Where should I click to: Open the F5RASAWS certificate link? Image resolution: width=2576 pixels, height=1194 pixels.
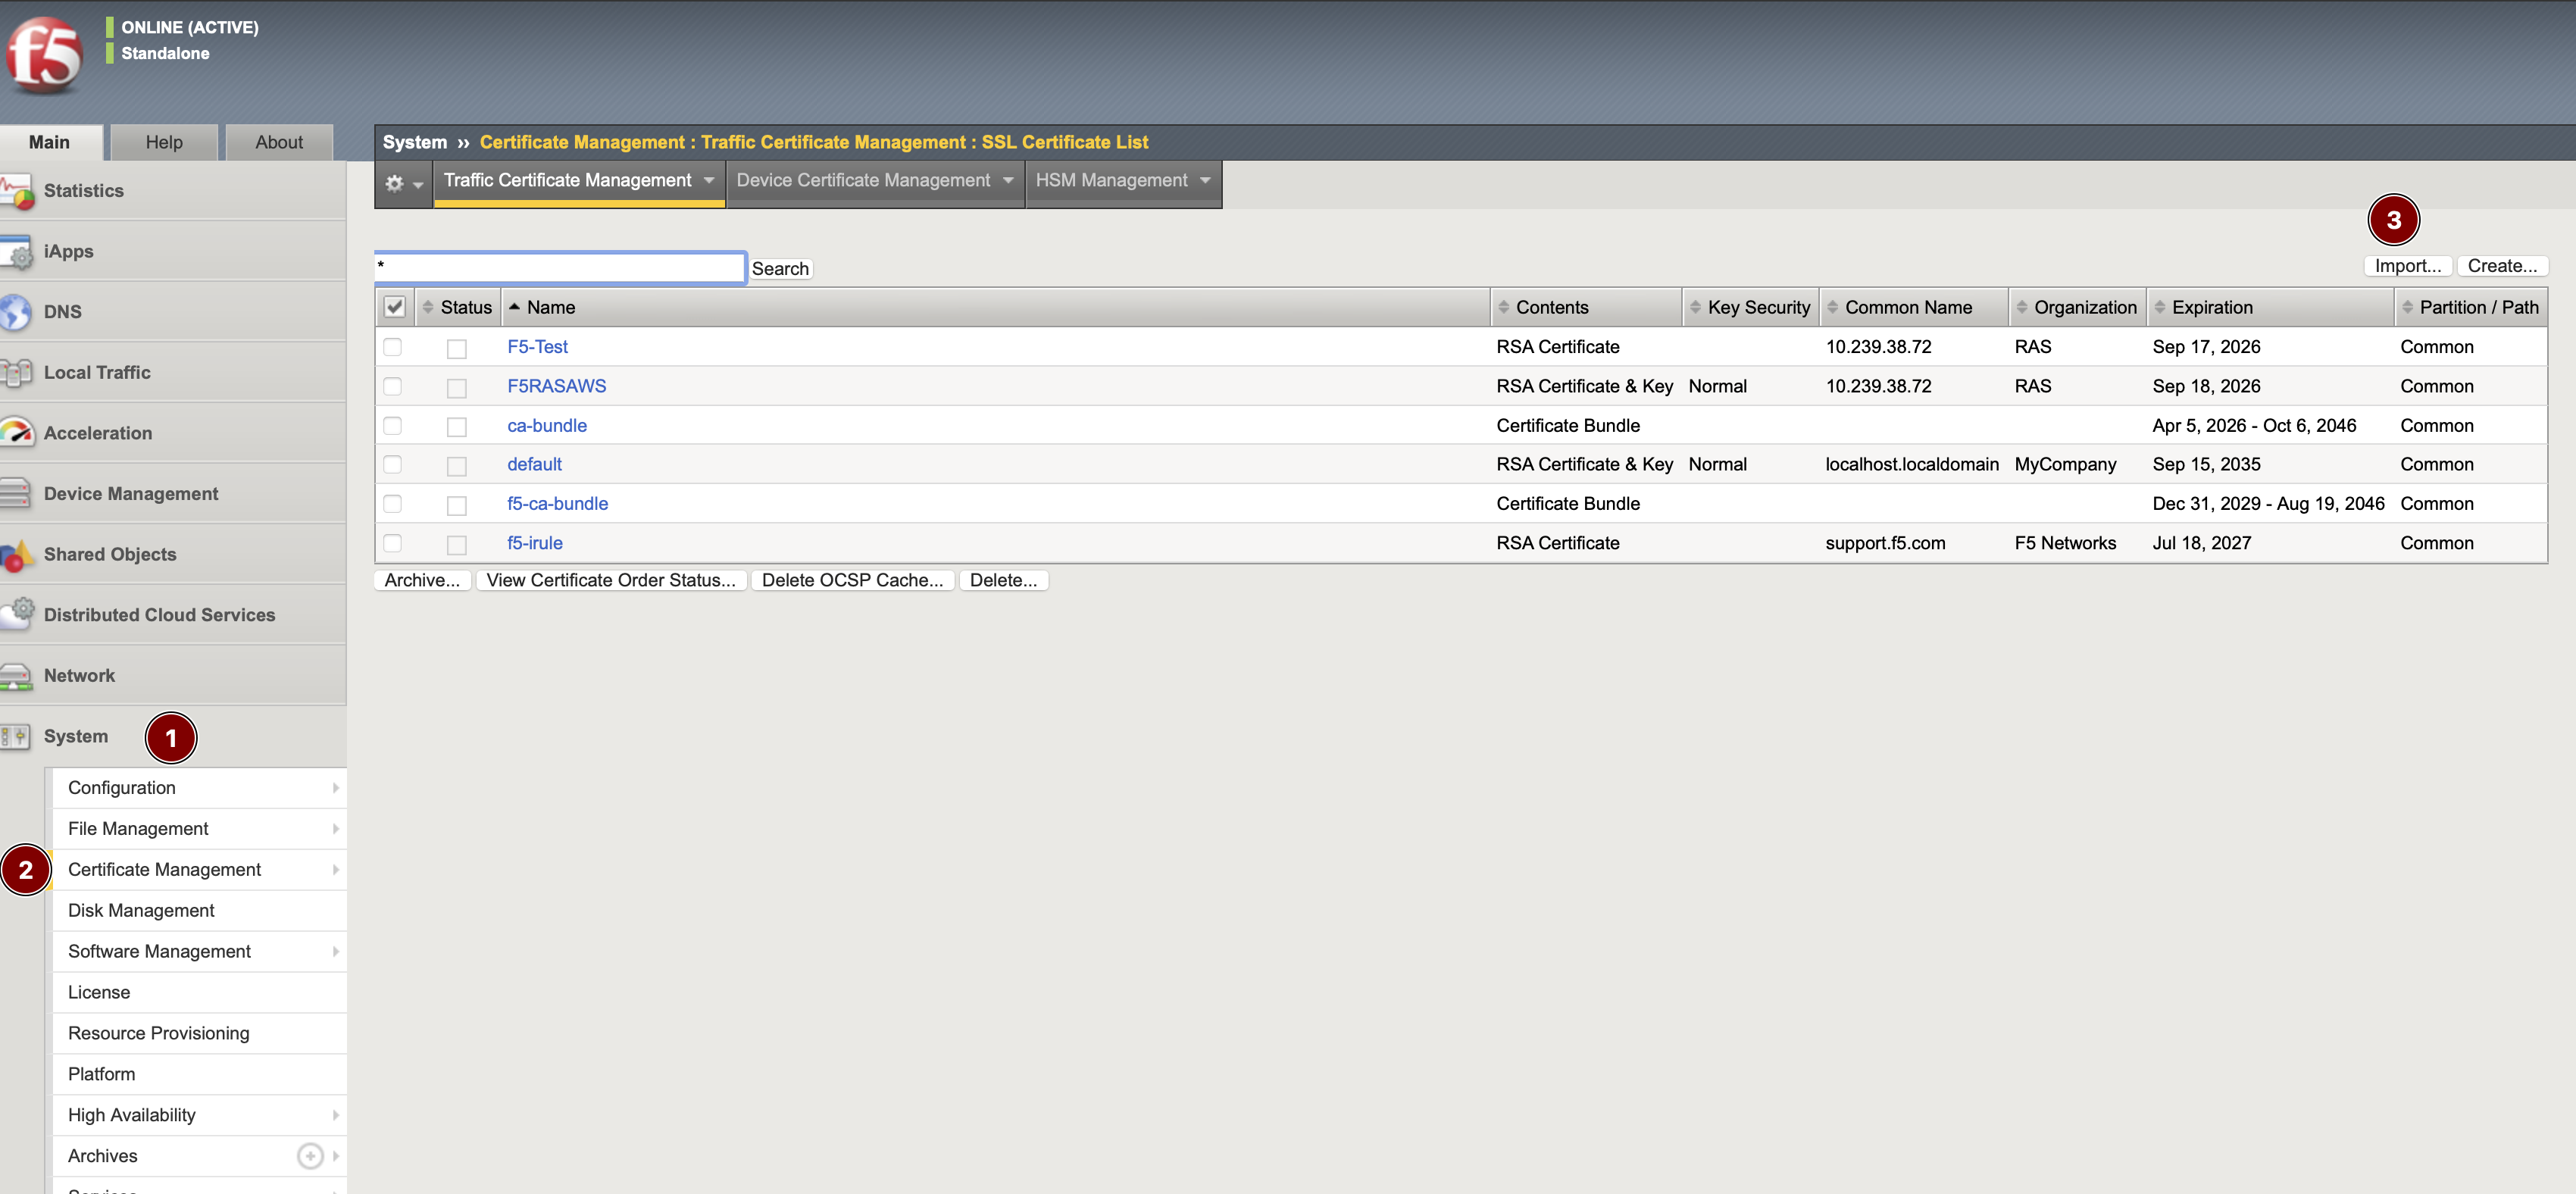click(557, 386)
